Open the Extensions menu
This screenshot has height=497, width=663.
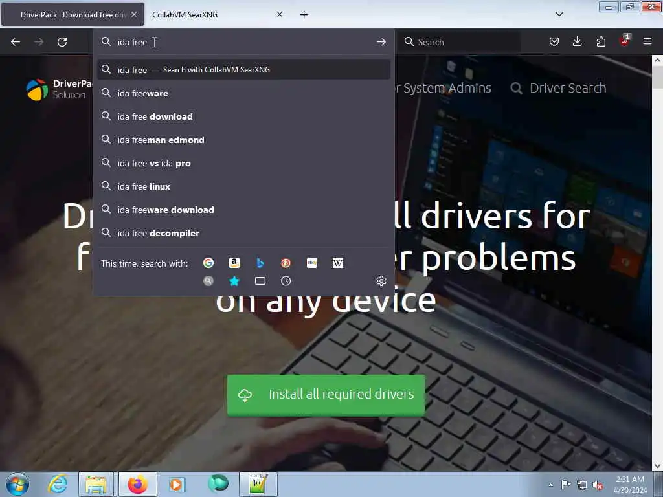click(601, 41)
